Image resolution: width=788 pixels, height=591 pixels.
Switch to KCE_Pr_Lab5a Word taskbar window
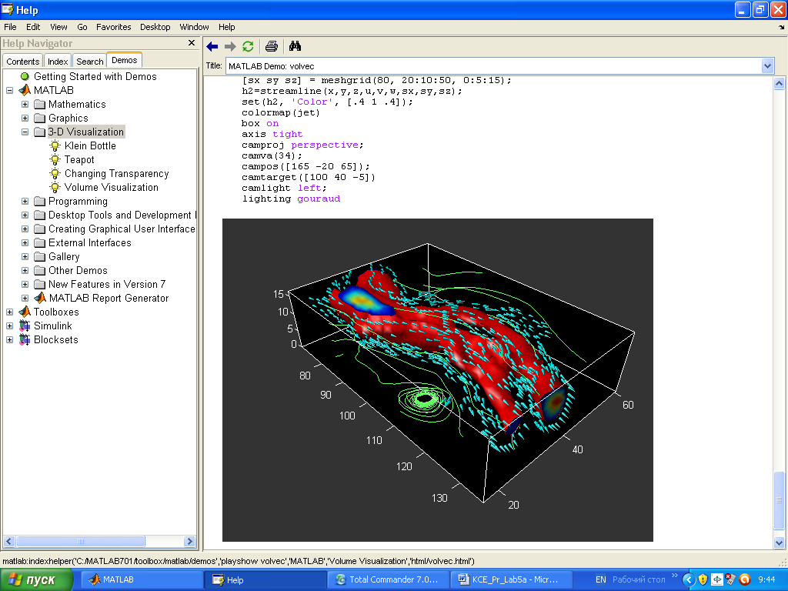(x=511, y=579)
